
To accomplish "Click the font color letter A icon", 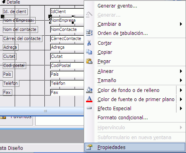I will tap(89, 99).
